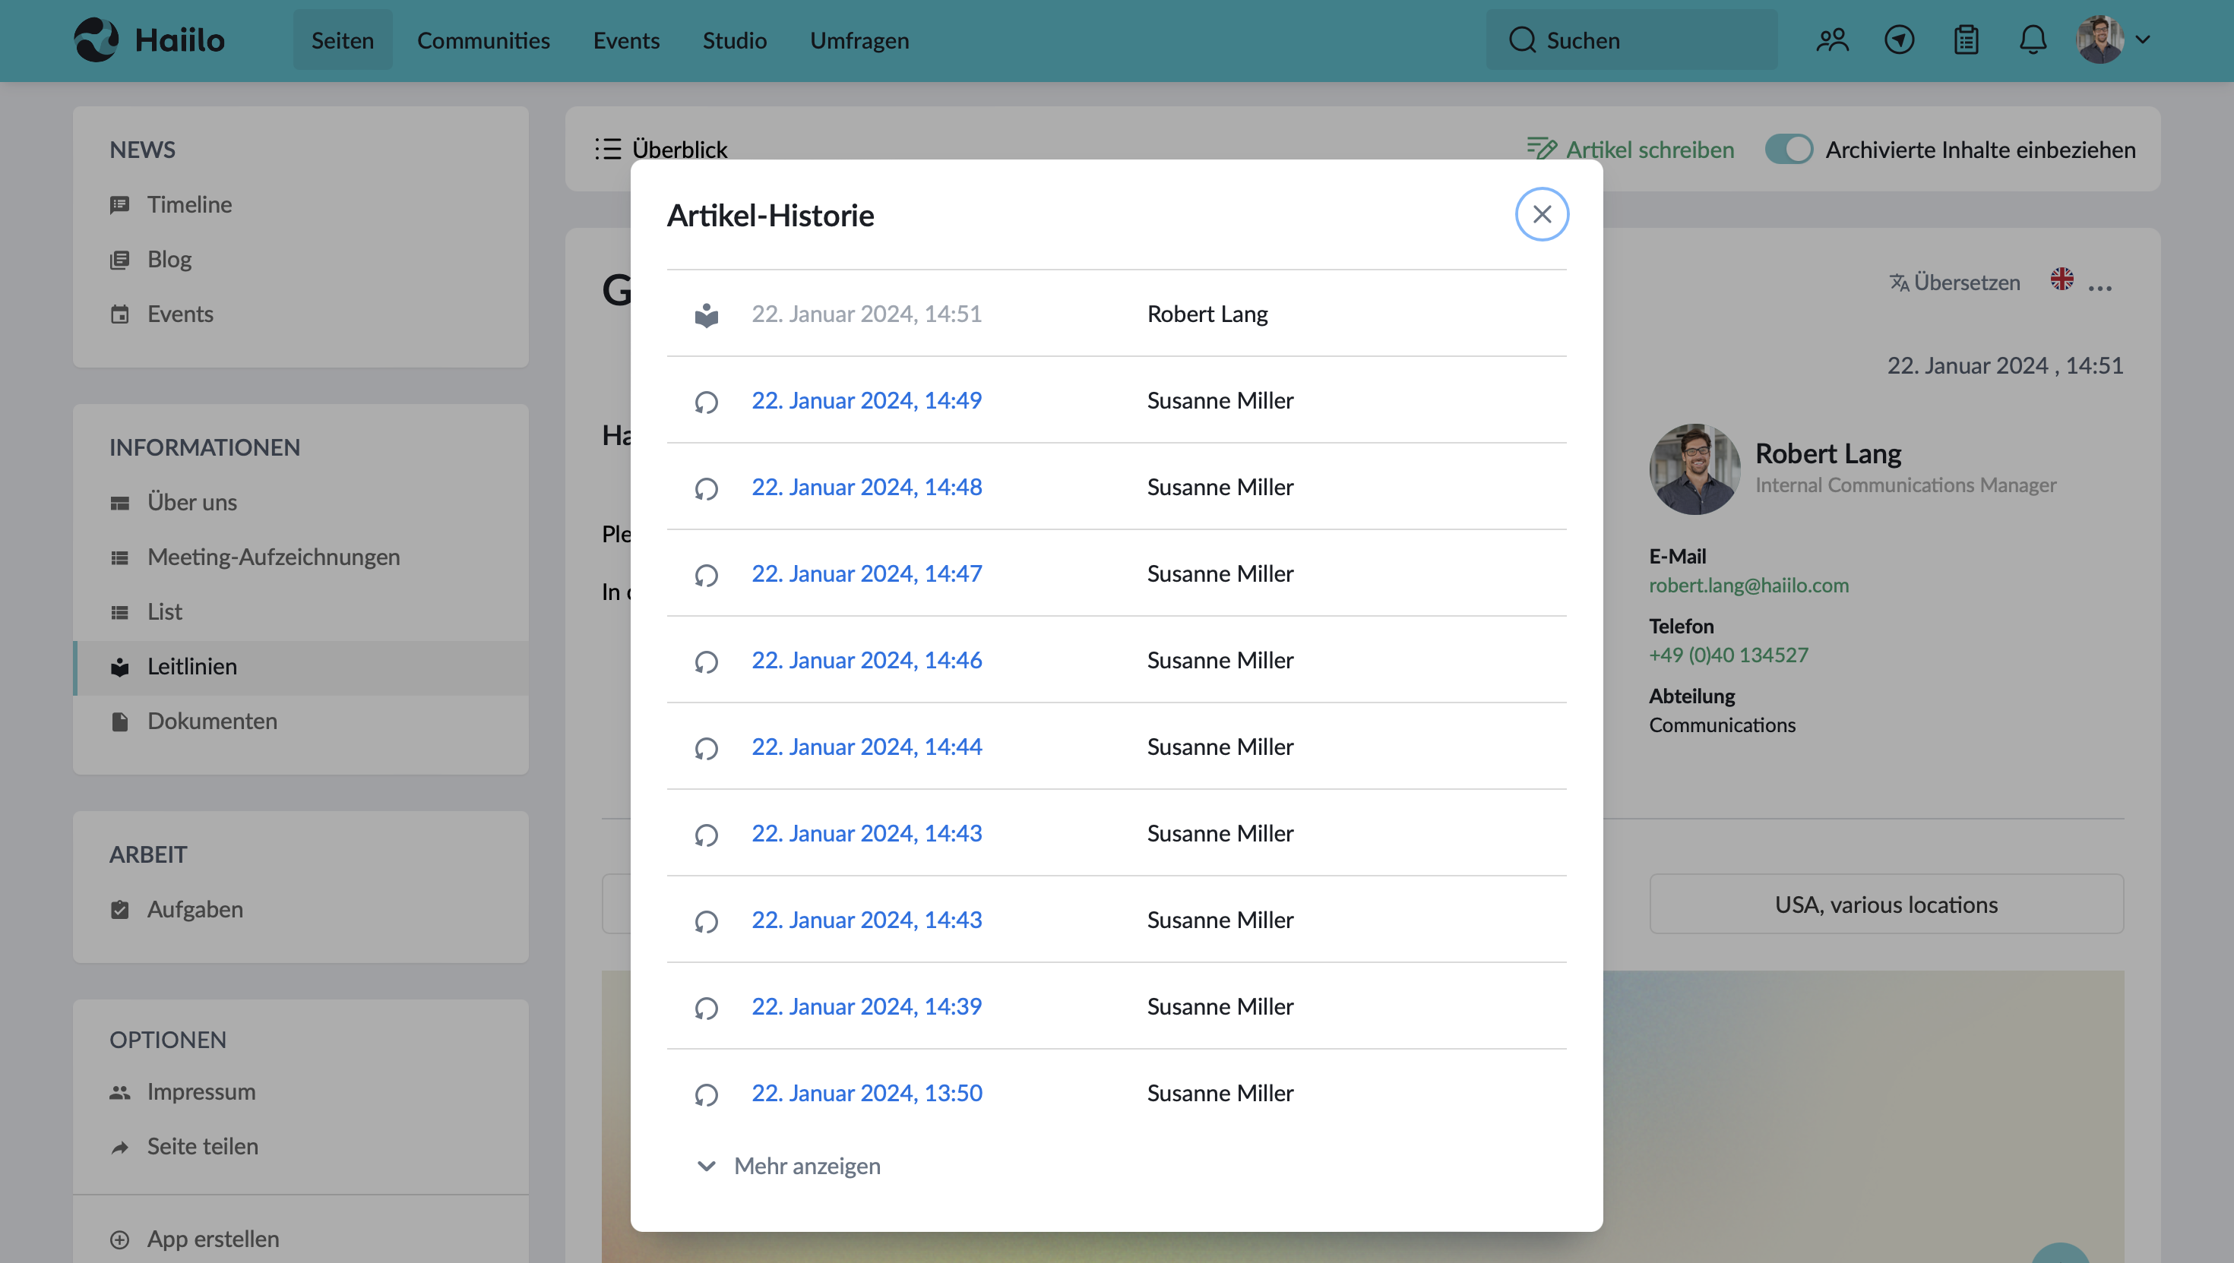Click the colleagues people icon in header
Viewport: 2234px width, 1263px height.
(1832, 40)
